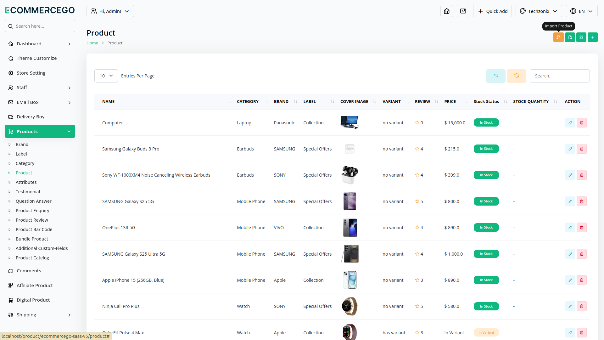Click the orange refresh icon
The width and height of the screenshot is (604, 340).
click(517, 76)
